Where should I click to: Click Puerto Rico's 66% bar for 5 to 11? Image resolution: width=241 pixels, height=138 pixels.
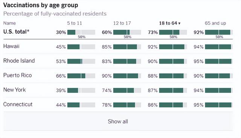(x=81, y=76)
